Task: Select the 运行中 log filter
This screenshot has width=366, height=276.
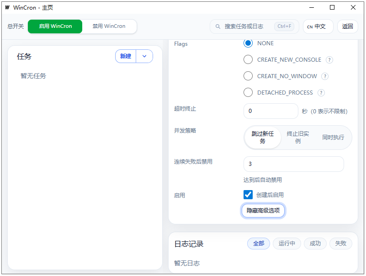Action: (287, 244)
